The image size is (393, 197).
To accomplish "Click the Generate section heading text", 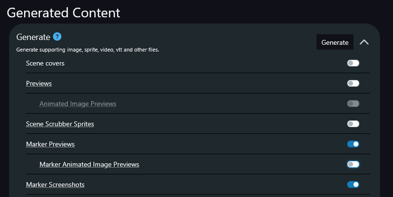I will [33, 37].
